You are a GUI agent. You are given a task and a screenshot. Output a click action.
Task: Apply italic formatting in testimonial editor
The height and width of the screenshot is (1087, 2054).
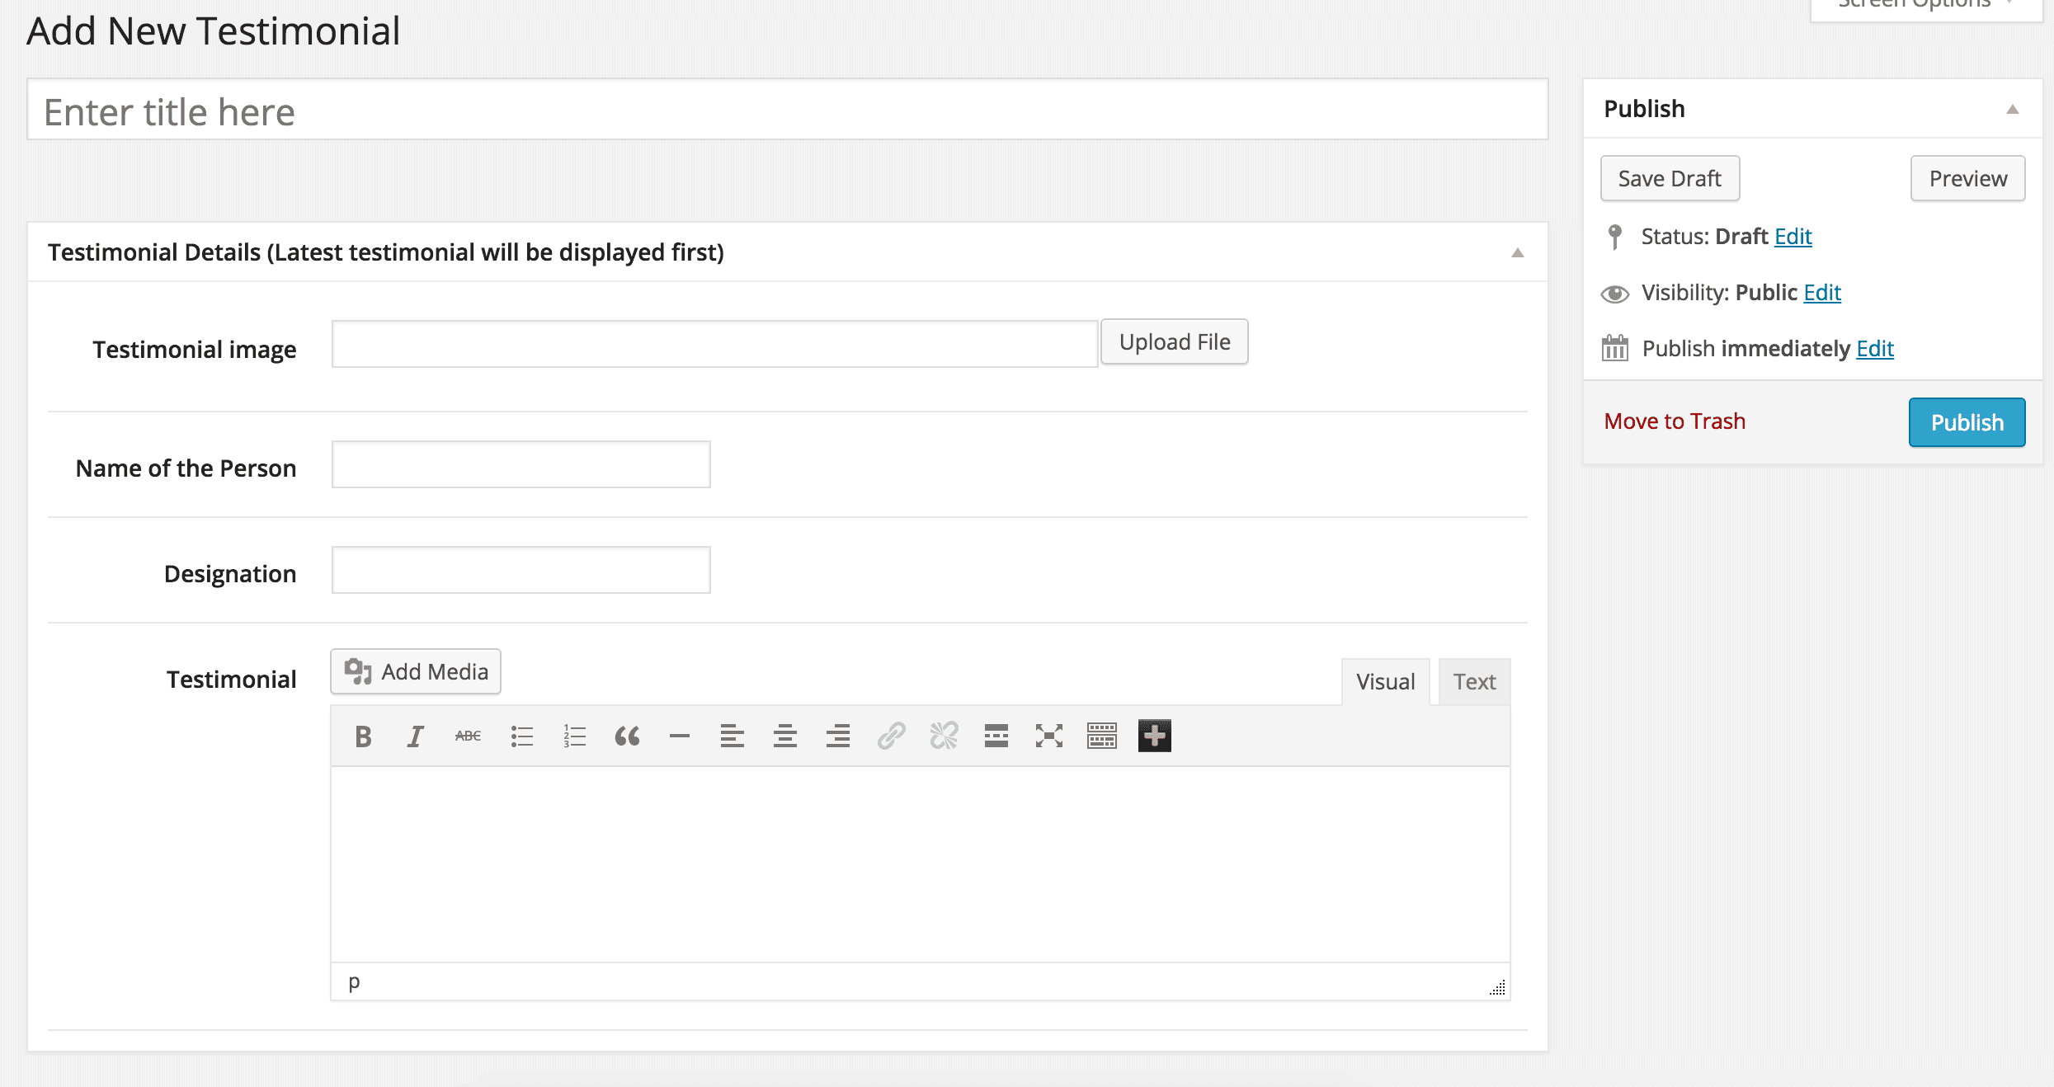(x=415, y=736)
